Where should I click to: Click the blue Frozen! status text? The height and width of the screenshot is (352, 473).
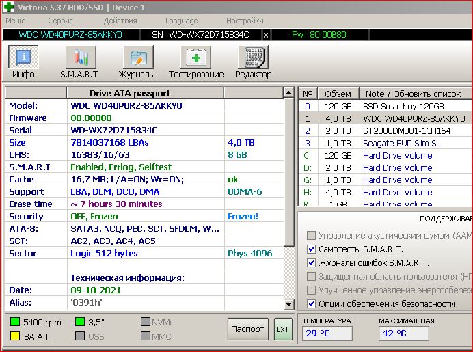(243, 216)
